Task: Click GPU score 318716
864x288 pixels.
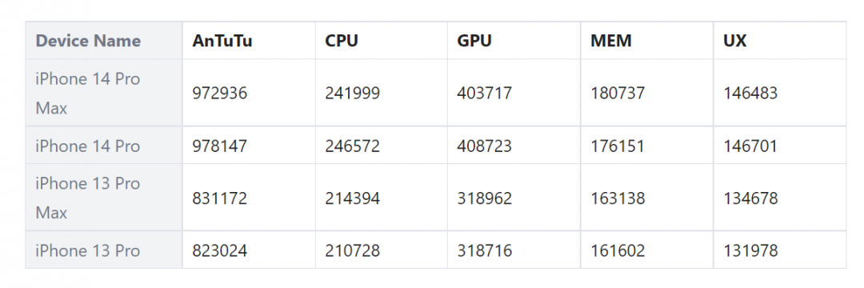Action: click(x=484, y=250)
